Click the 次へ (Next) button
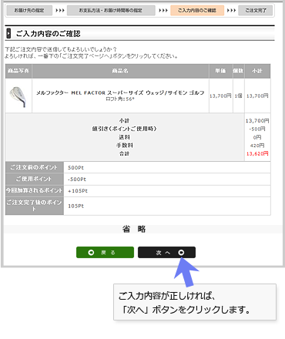 (166, 253)
